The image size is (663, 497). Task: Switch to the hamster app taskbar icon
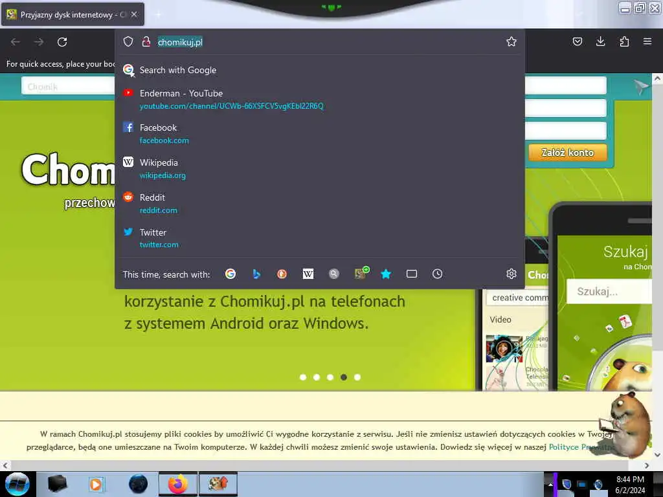(218, 484)
